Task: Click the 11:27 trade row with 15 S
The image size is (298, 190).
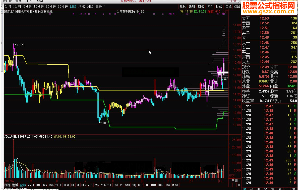Action: click(x=269, y=106)
